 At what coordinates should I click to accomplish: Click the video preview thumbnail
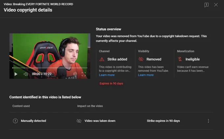50,56
